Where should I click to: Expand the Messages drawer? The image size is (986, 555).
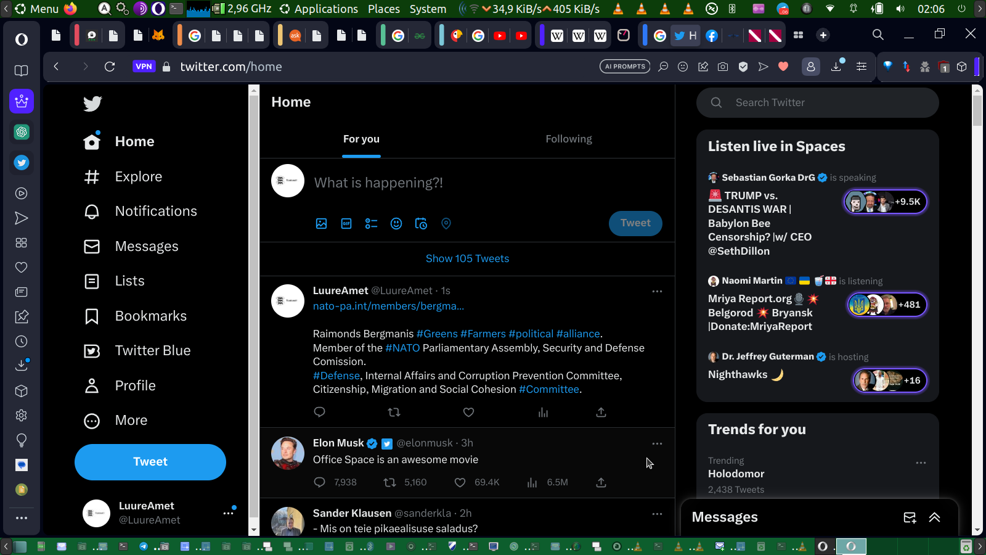tap(934, 517)
